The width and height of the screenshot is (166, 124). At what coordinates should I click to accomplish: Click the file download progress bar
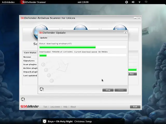point(83,47)
